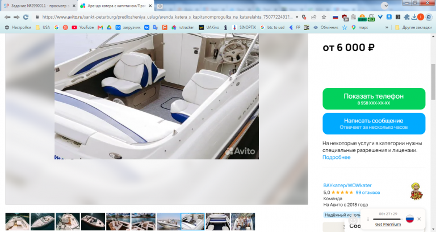
Task: Open the VK bookmark icon
Action: (146, 27)
